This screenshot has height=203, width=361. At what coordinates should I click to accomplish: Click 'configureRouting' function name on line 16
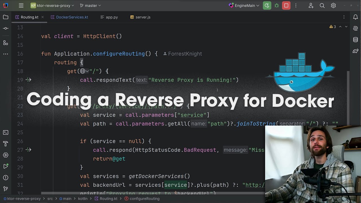[x=119, y=54]
